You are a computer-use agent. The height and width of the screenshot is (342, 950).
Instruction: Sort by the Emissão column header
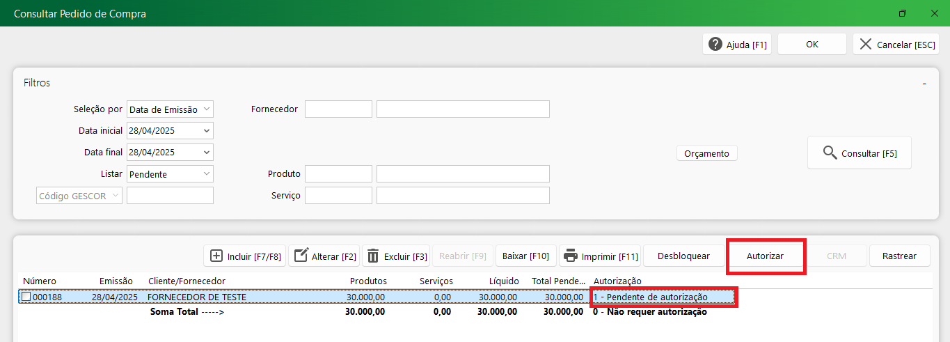click(x=116, y=281)
